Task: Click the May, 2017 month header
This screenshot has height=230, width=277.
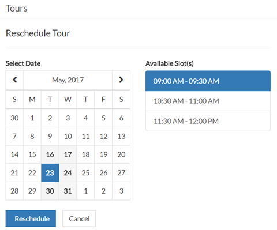Action: [68, 80]
